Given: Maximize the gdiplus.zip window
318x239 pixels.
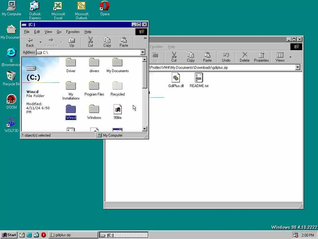Looking at the screenshot, I should point(294,40).
